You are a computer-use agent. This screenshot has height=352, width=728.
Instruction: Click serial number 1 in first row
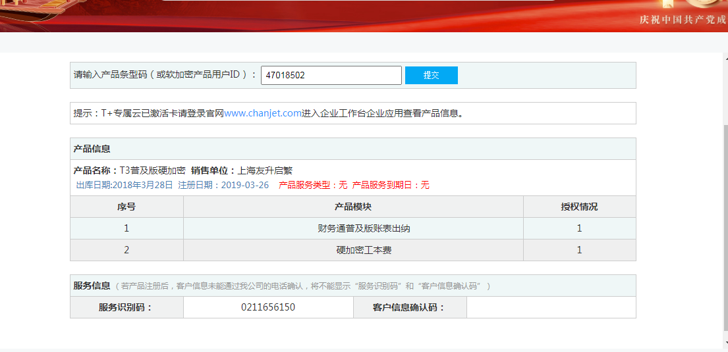click(x=126, y=228)
